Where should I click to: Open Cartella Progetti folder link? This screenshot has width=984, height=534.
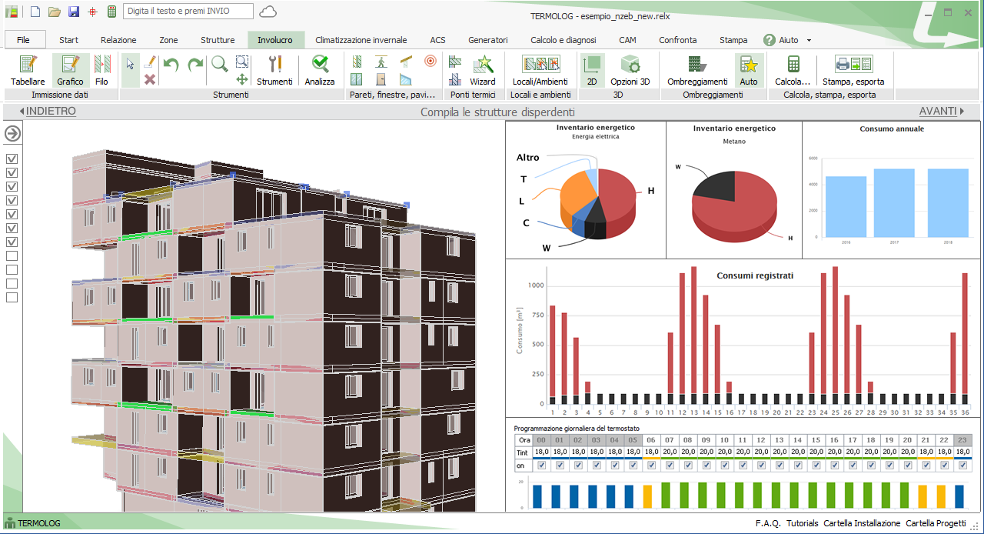coord(936,523)
